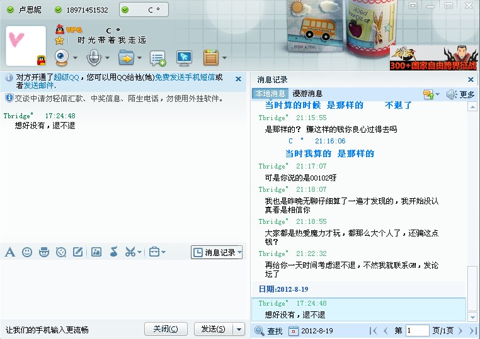Switch to the 本地消息 tab
Screen dimensions: 480x339
pyautogui.click(x=270, y=94)
